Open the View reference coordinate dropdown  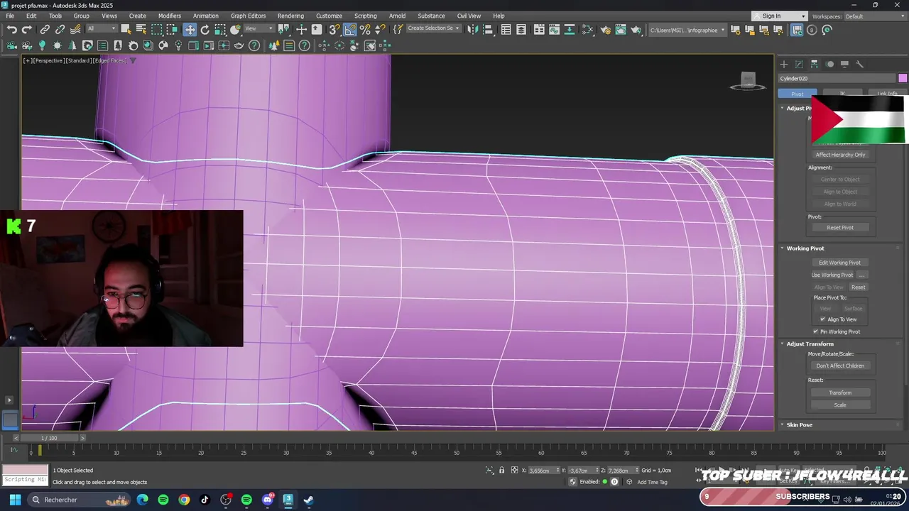(259, 29)
